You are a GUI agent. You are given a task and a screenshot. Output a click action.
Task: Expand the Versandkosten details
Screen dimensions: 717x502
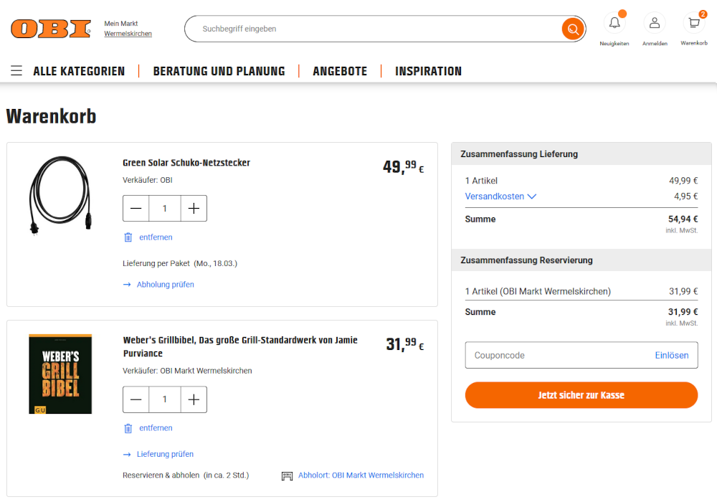(500, 196)
